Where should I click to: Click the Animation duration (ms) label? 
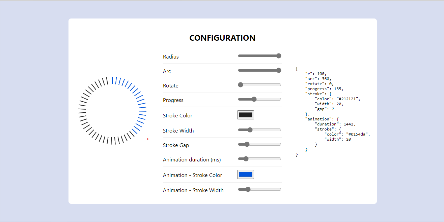coord(192,159)
